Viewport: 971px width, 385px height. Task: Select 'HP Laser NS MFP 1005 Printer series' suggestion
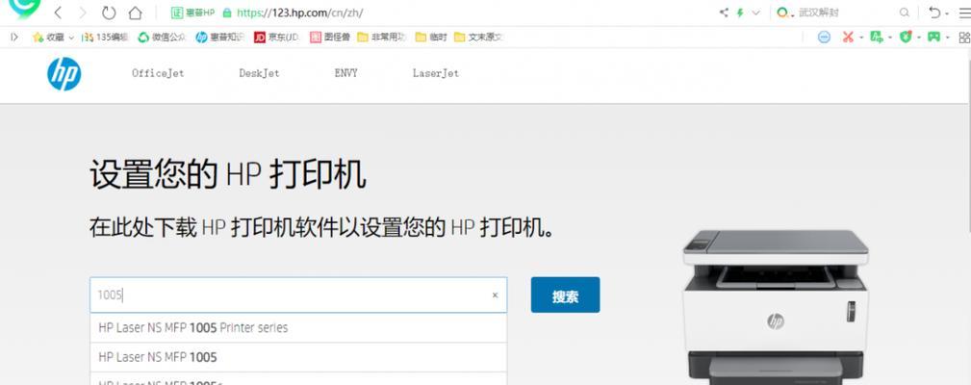click(298, 327)
